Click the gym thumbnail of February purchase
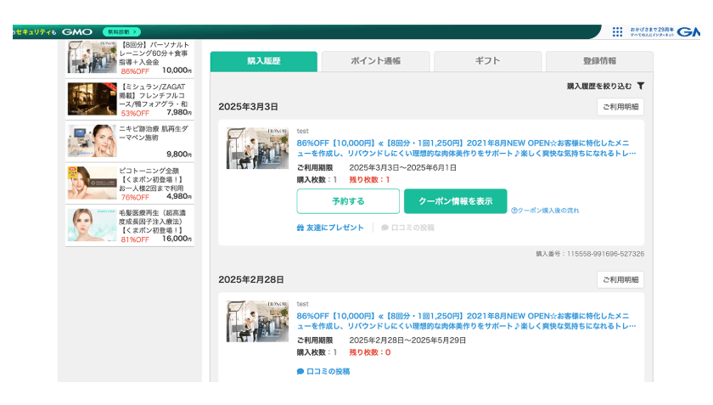 (x=257, y=321)
